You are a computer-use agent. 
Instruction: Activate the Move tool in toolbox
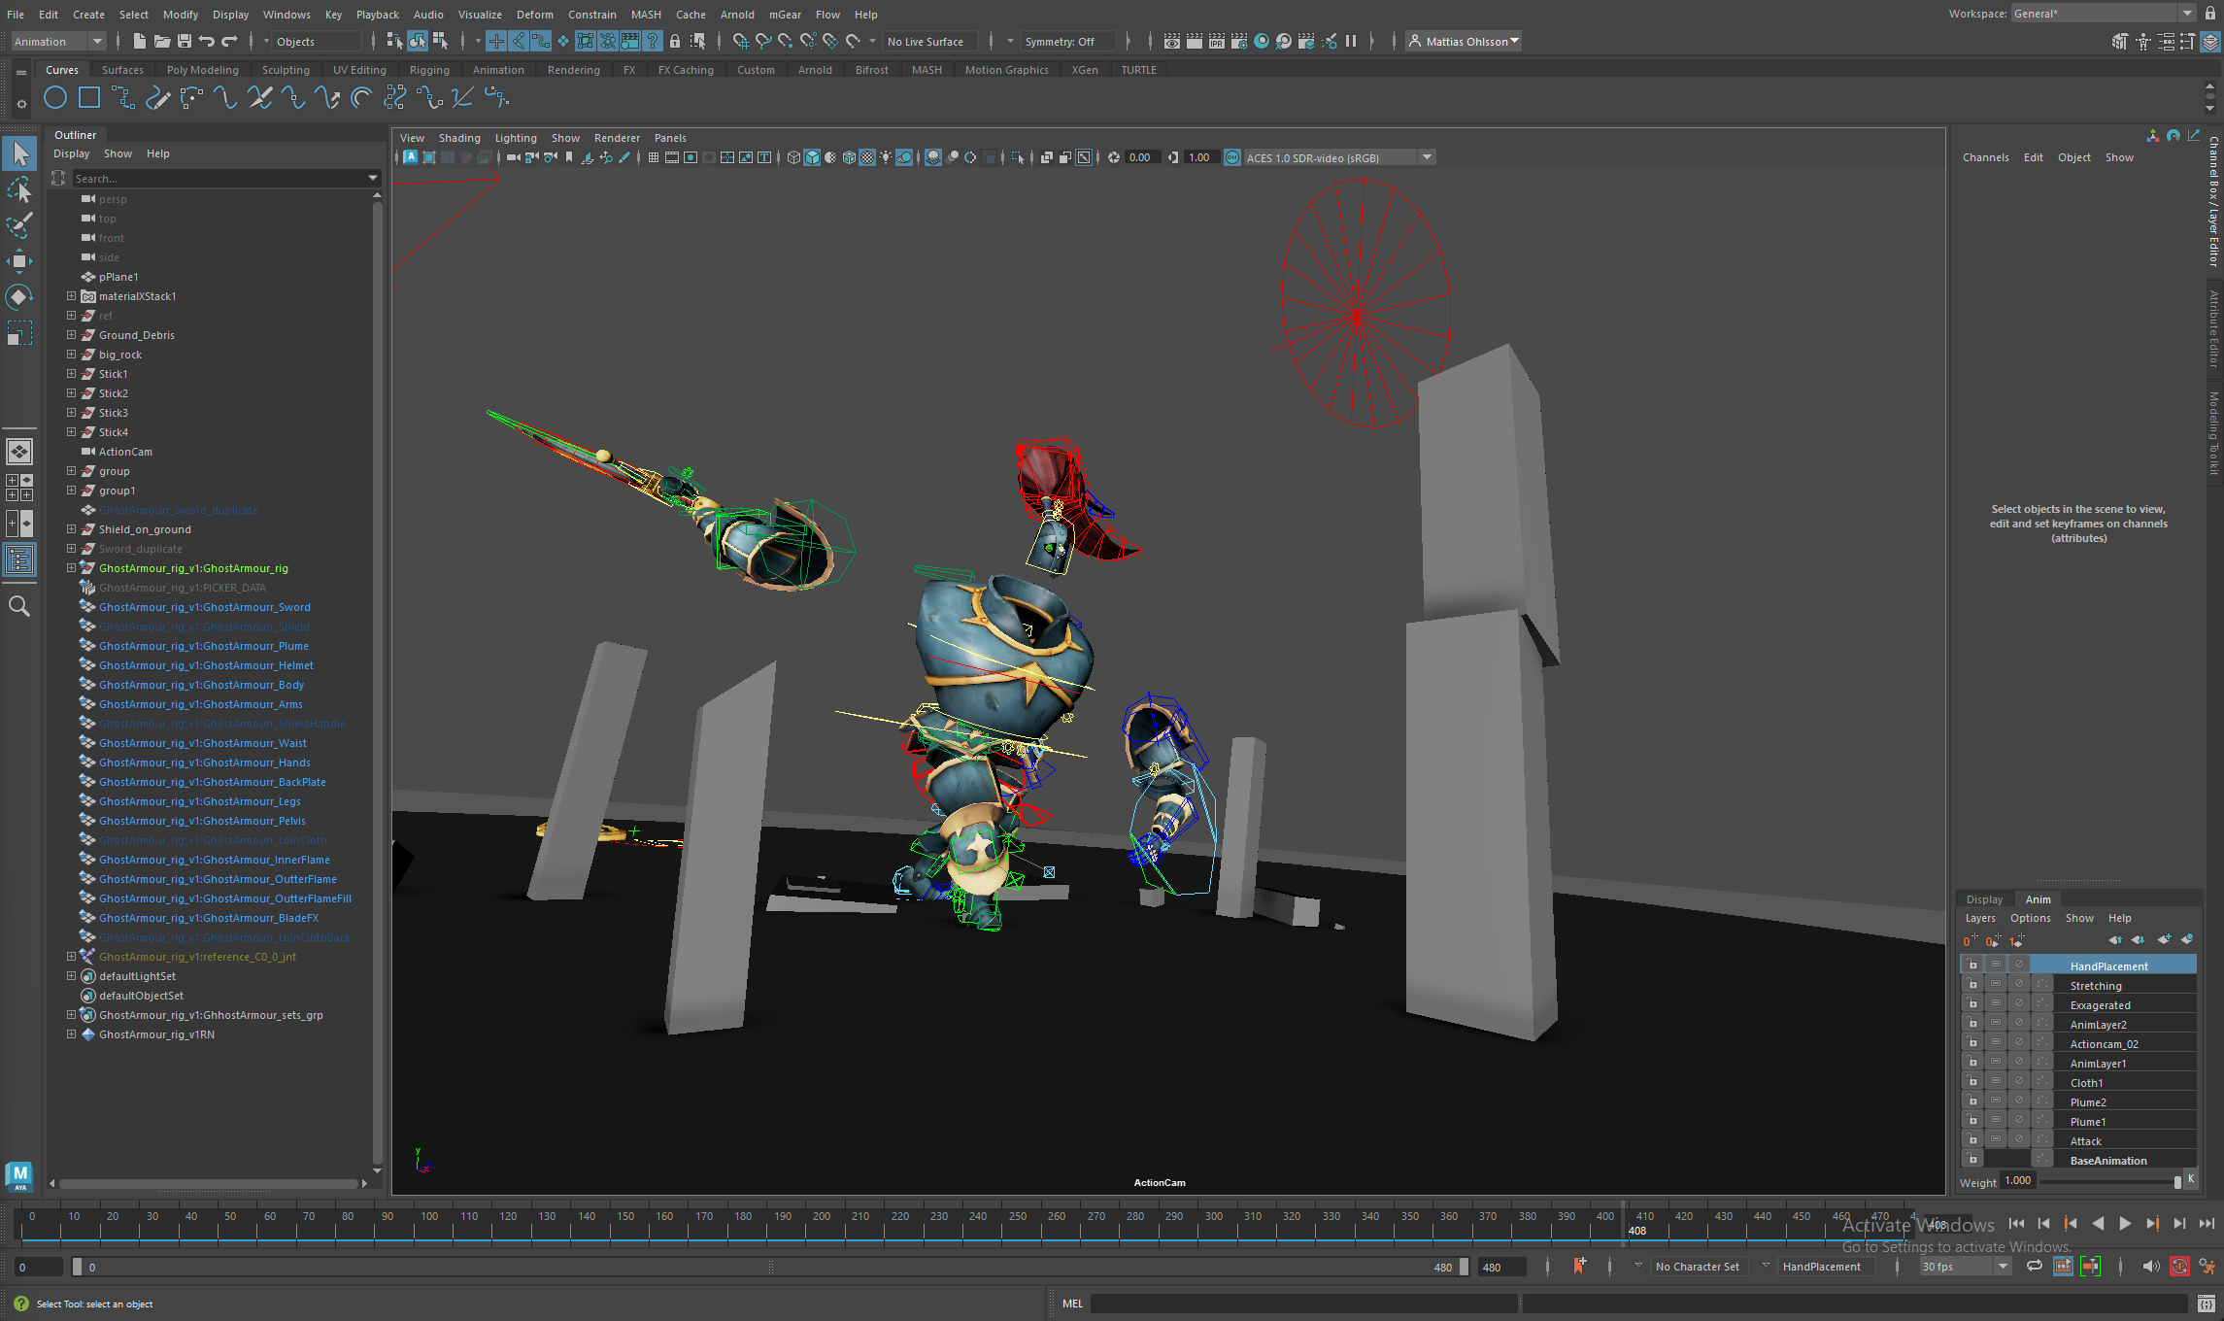[18, 260]
